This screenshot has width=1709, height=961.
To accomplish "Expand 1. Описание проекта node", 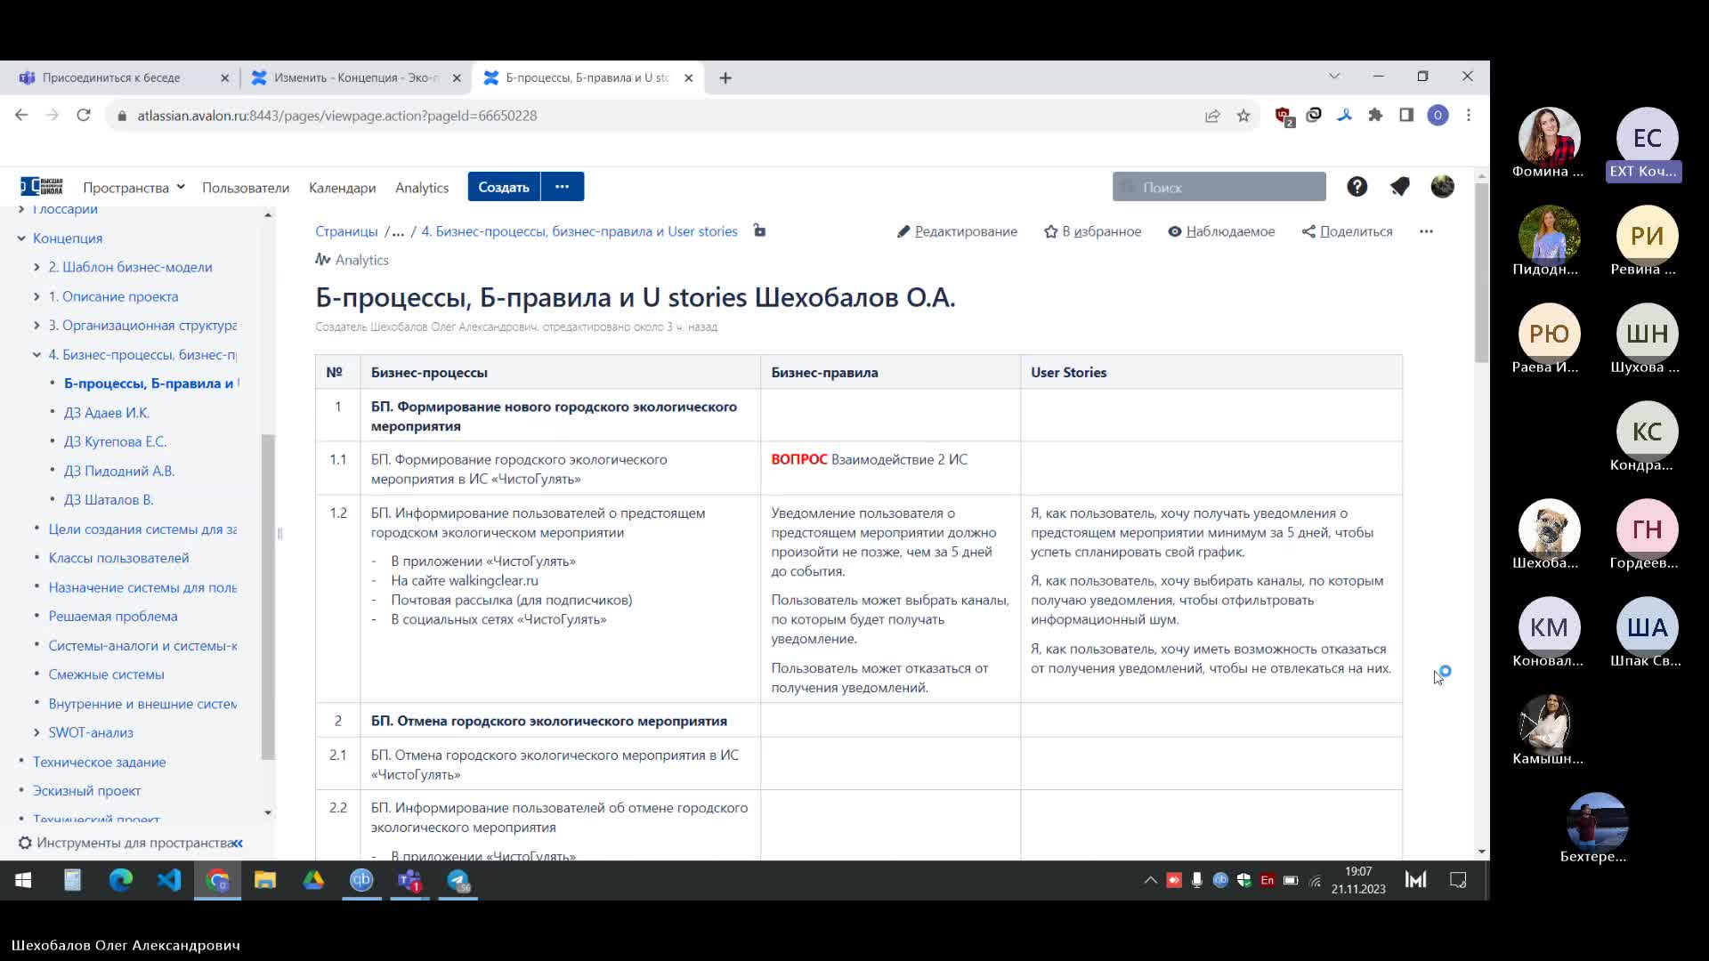I will tap(36, 296).
